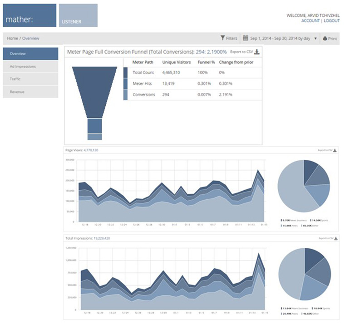Image resolution: width=345 pixels, height=323 pixels.
Task: Click Conversions color swatch in funnel table
Action: (125, 95)
